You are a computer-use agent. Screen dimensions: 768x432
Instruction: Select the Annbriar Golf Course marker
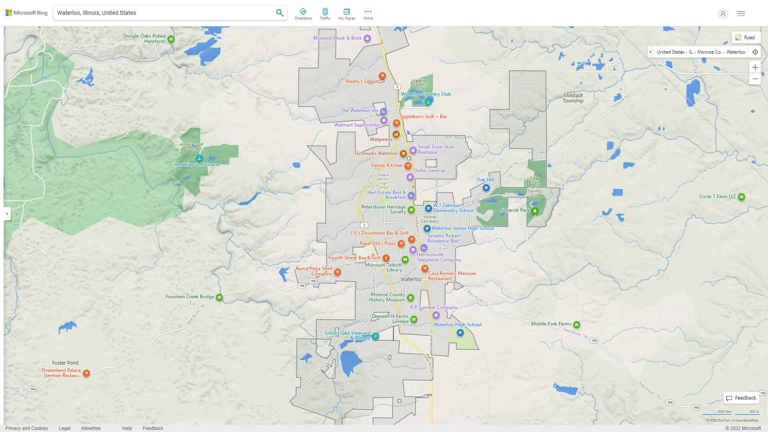pyautogui.click(x=199, y=158)
